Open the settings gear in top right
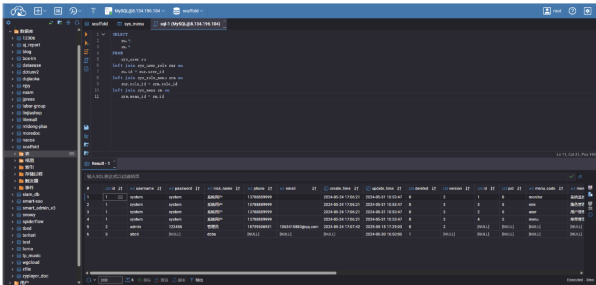596x285 pixels. (x=587, y=11)
